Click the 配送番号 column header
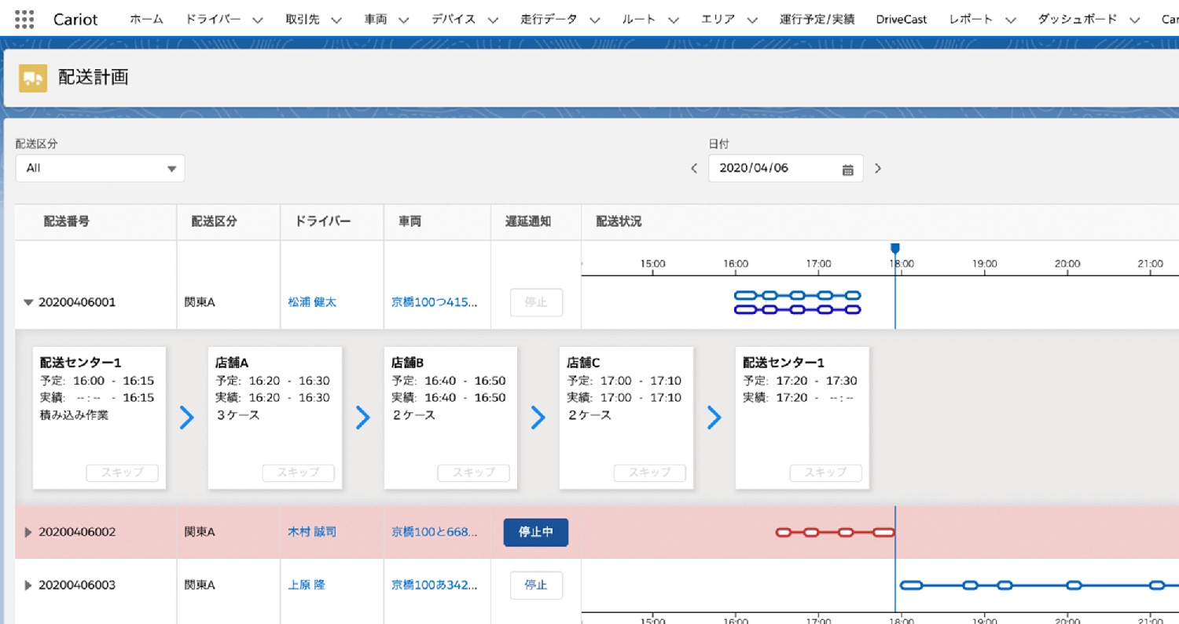 (66, 222)
